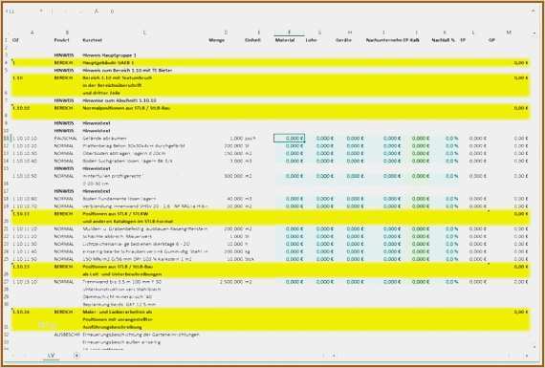Screen dimensions: 545x368
Task: Click yellow row 'Hauptgebäude' title cell
Action: pos(108,63)
